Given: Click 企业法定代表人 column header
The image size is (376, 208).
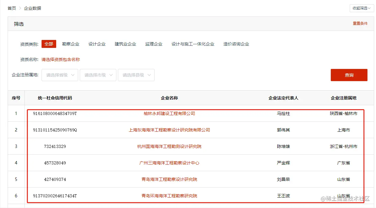Looking at the screenshot, I should click(x=283, y=98).
